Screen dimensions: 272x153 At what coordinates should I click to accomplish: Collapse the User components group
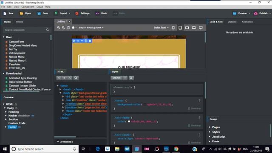coord(4,37)
